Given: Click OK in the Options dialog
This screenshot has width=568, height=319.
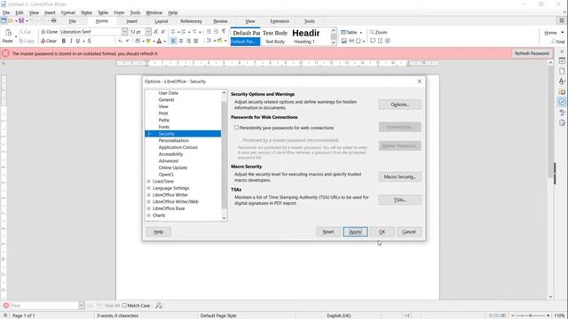Looking at the screenshot, I should (383, 232).
